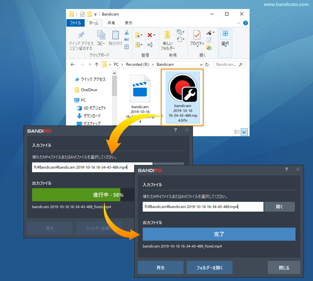Switch to large icons view button
The image size is (313, 281).
[x=244, y=132]
